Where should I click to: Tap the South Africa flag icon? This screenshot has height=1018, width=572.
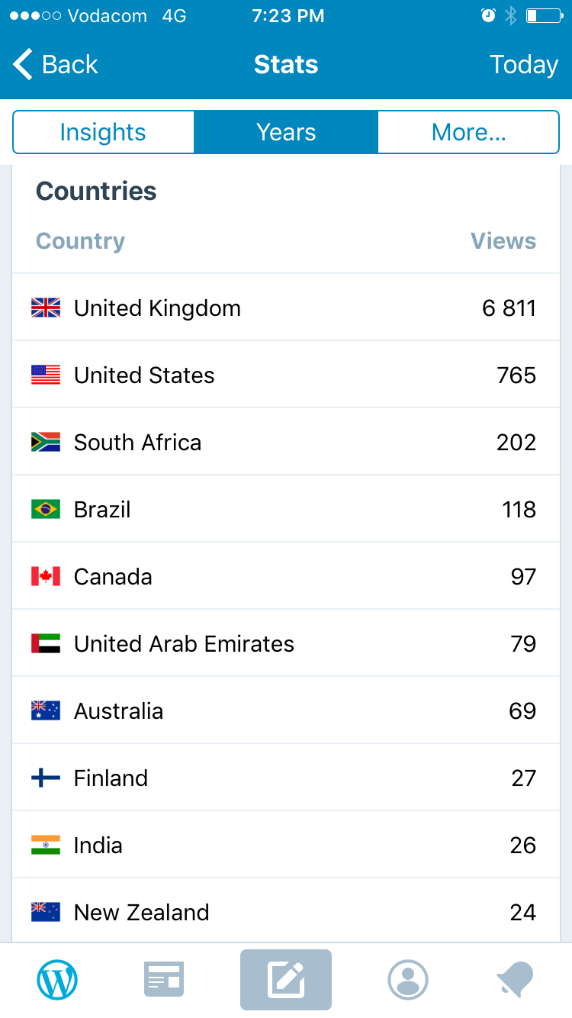point(46,442)
